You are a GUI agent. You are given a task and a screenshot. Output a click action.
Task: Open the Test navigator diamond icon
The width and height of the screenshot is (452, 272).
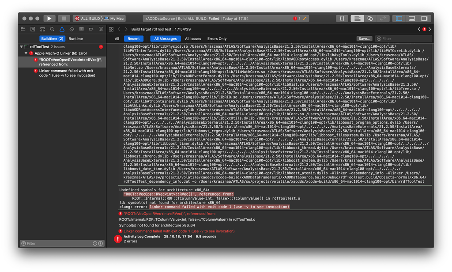click(72, 29)
